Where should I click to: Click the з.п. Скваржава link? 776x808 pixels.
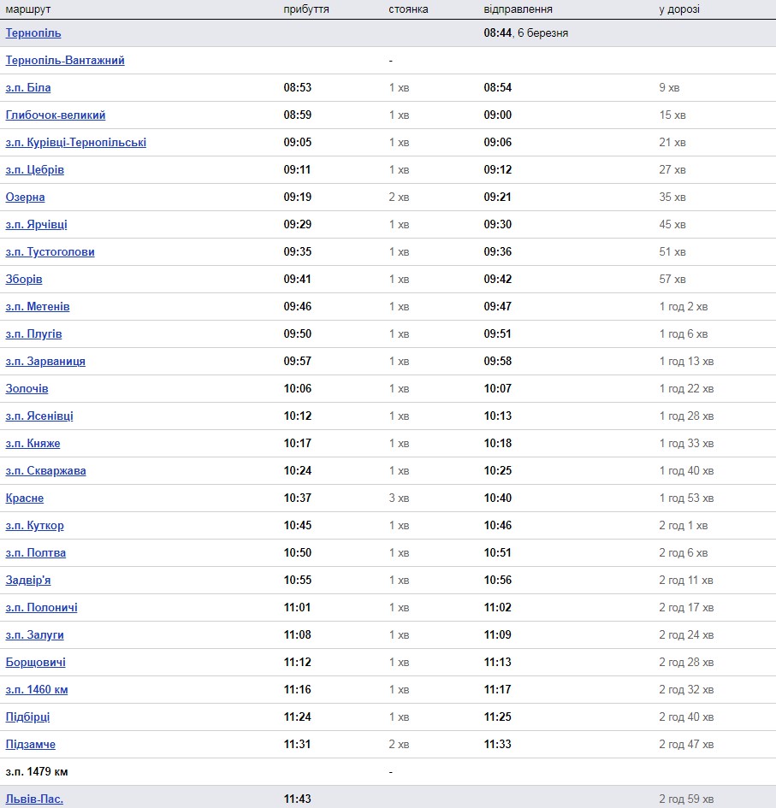click(45, 470)
